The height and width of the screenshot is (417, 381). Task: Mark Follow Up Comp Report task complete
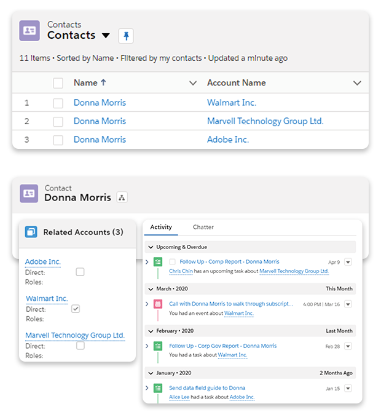[172, 262]
